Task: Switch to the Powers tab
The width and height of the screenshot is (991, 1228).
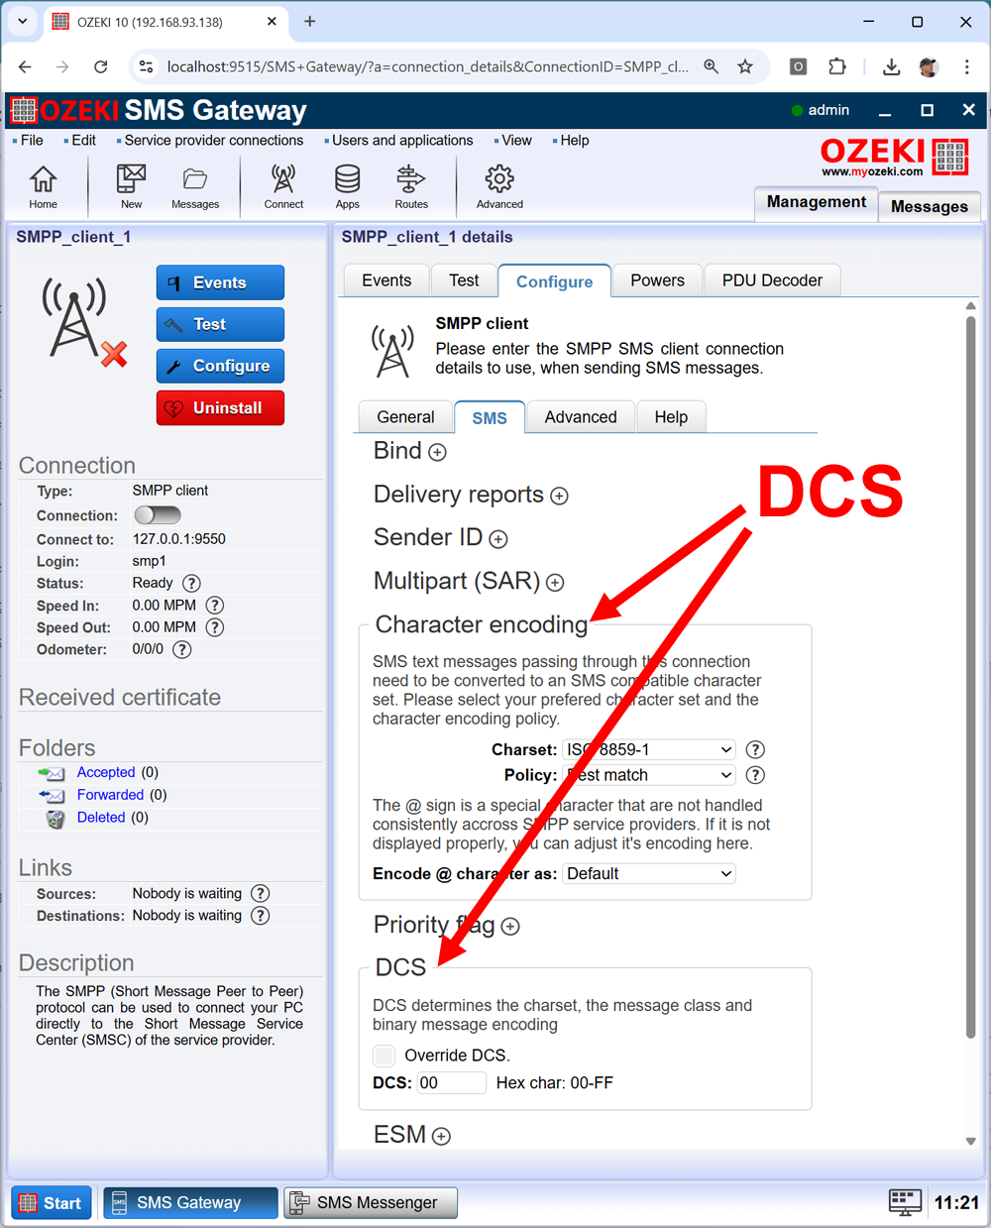Action: pyautogui.click(x=657, y=280)
